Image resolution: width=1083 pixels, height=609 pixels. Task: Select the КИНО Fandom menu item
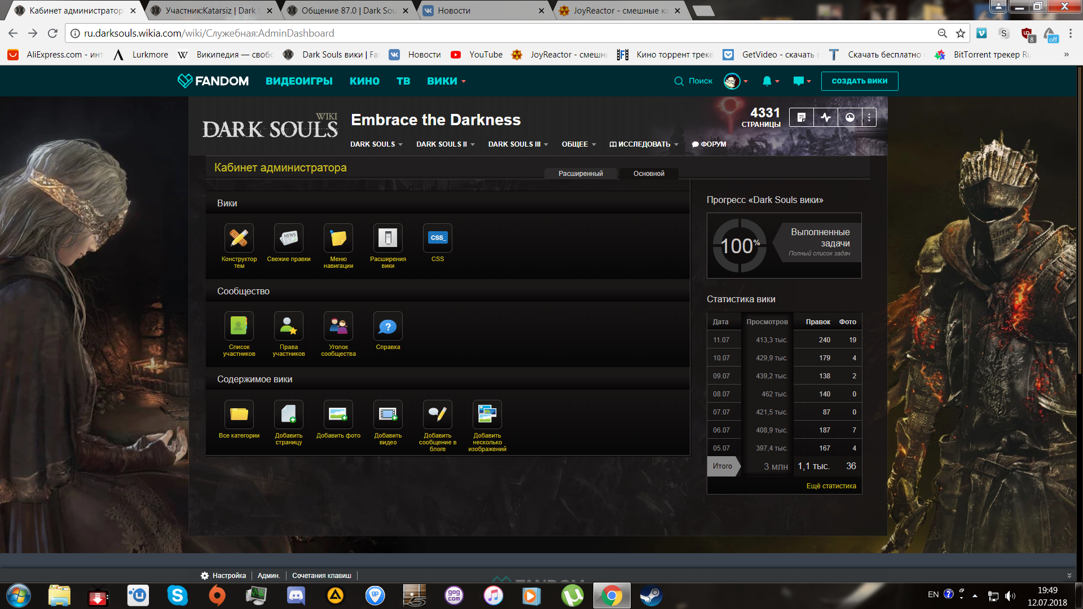tap(364, 81)
